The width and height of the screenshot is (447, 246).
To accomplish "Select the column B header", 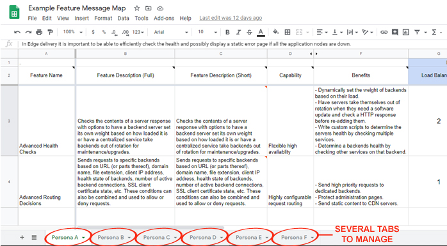I will click(126, 54).
